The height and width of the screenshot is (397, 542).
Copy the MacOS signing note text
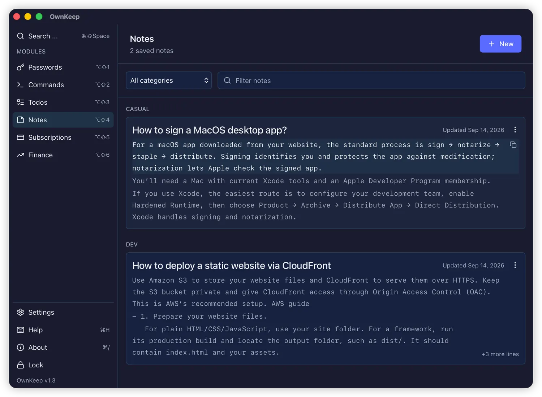pyautogui.click(x=513, y=145)
